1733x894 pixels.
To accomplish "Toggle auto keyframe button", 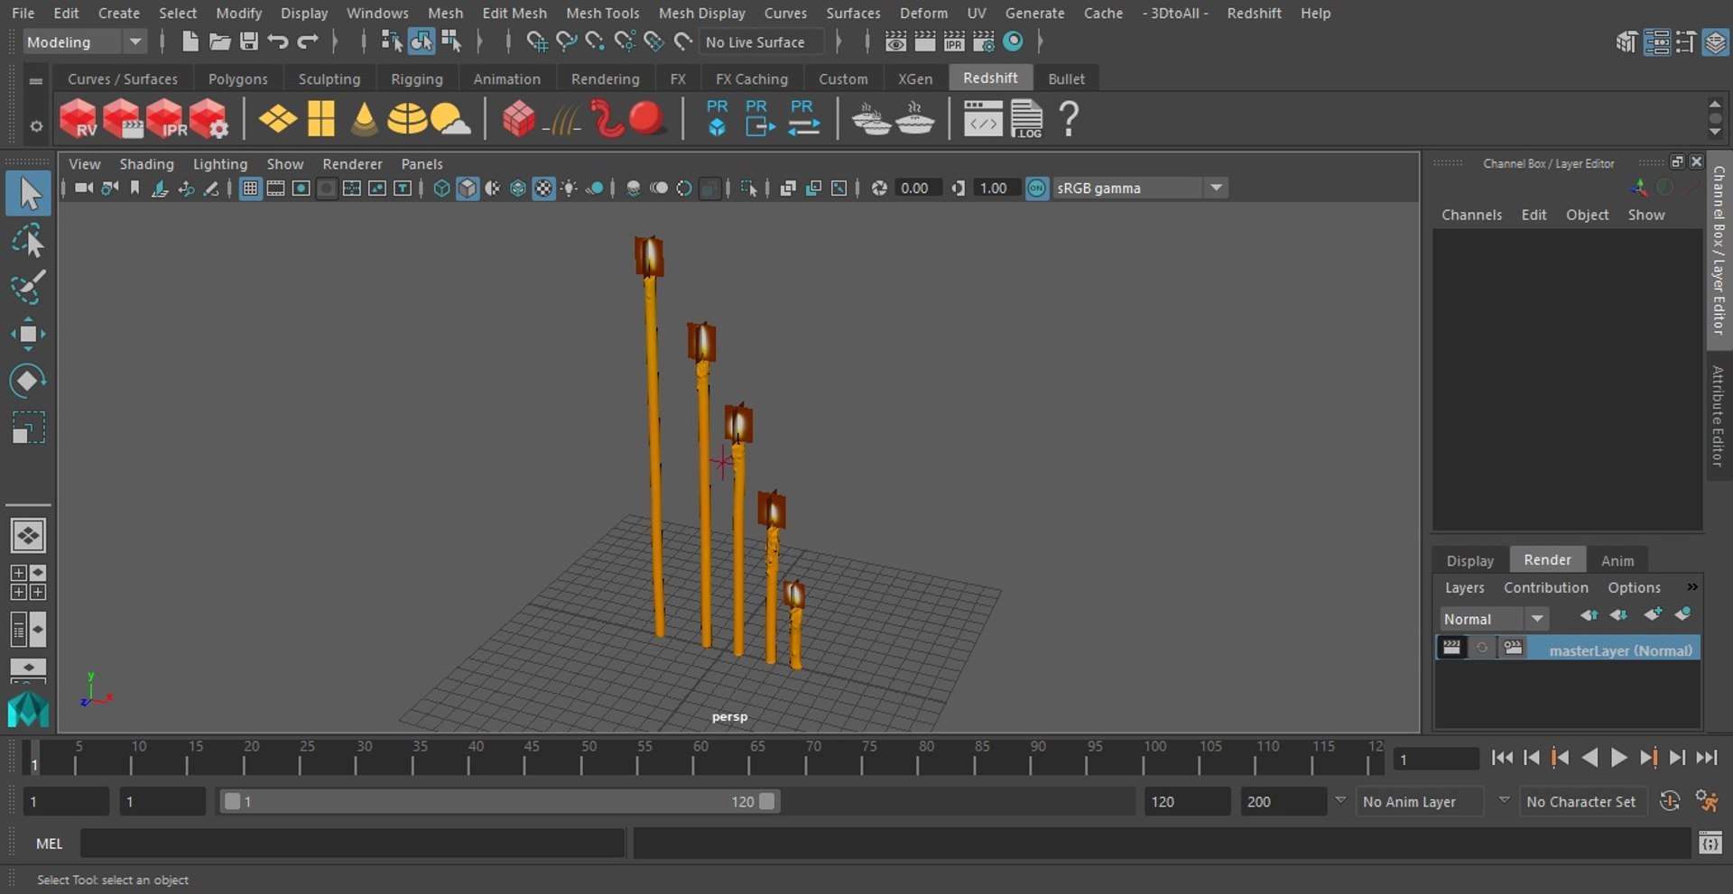I will 1669,801.
